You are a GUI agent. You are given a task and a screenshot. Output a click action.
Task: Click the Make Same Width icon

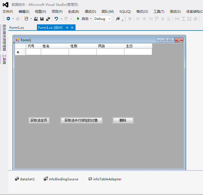coord(177,19)
